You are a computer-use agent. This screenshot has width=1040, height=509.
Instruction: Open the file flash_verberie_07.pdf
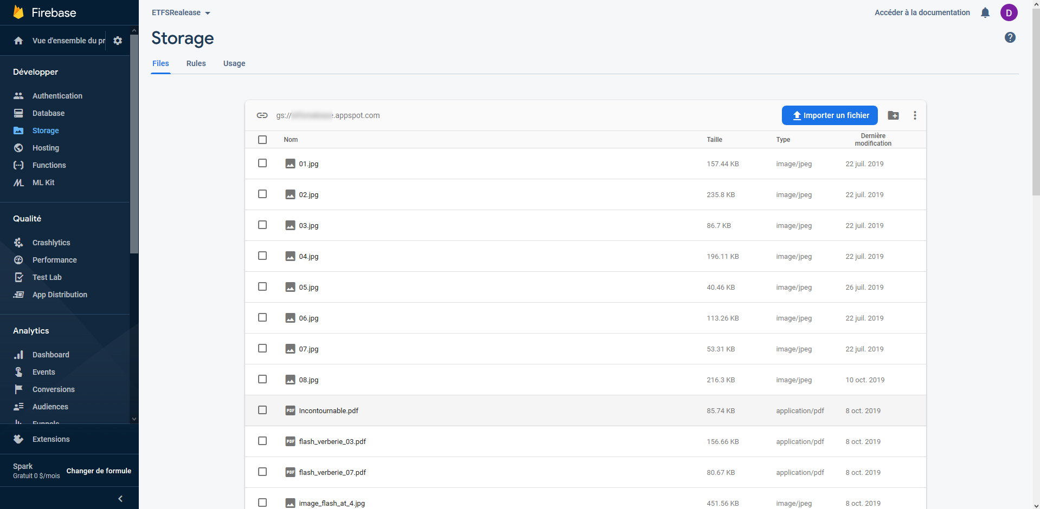(332, 473)
